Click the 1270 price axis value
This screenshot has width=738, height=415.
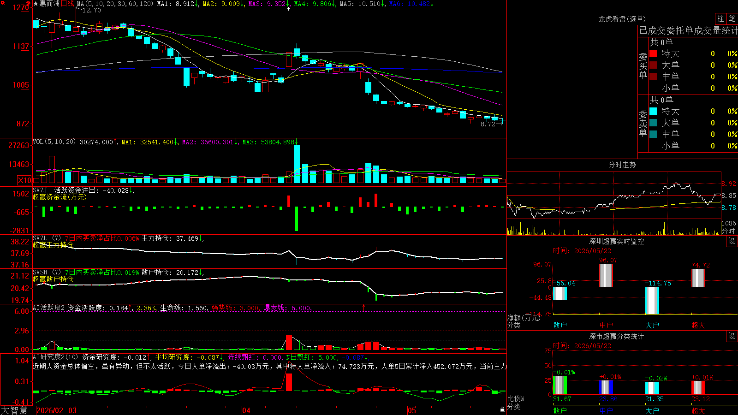coord(21,7)
